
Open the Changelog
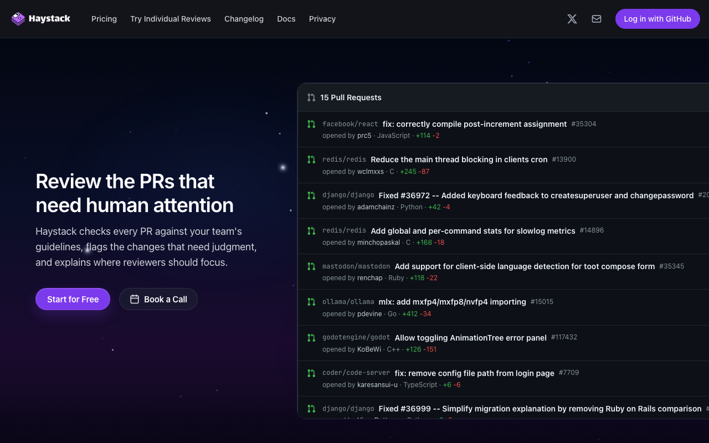click(244, 19)
